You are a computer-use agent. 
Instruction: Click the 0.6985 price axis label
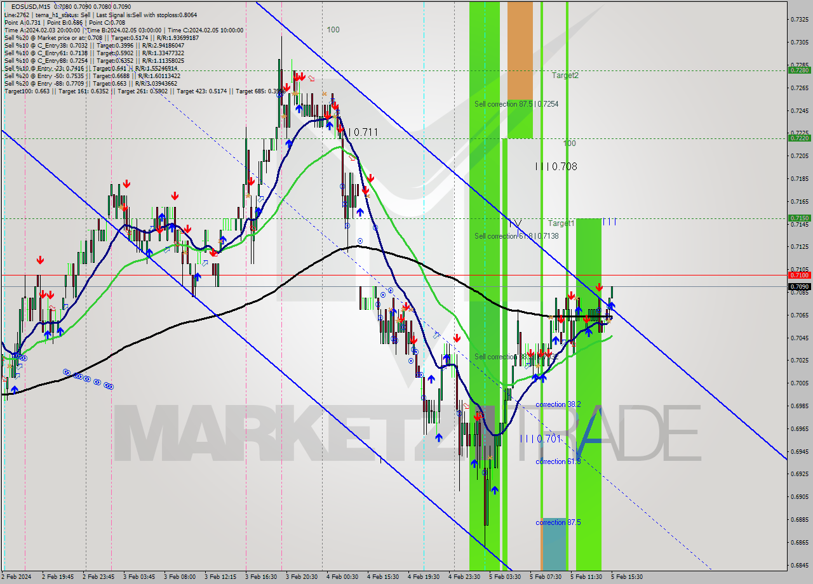tap(799, 406)
